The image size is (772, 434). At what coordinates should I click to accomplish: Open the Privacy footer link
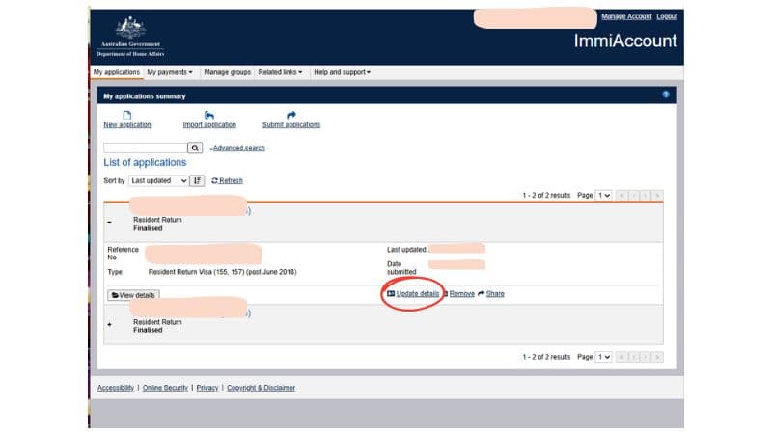(x=207, y=388)
